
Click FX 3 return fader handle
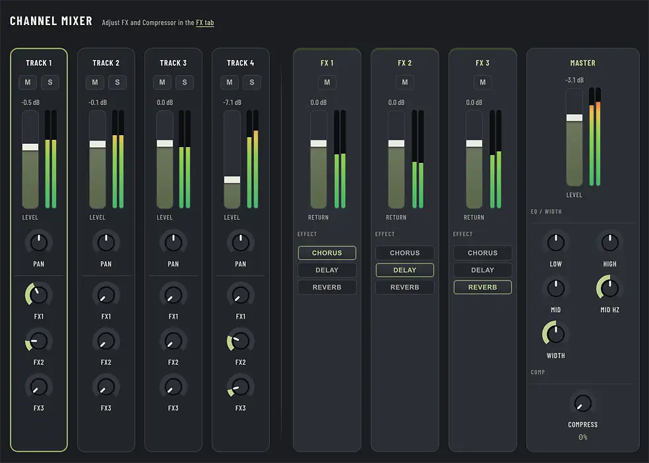tap(474, 144)
